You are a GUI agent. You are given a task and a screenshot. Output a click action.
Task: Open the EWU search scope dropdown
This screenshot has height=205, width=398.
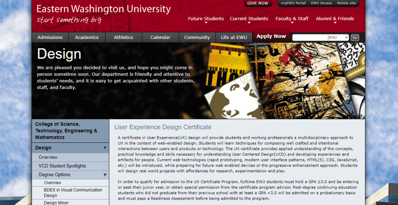click(x=339, y=38)
